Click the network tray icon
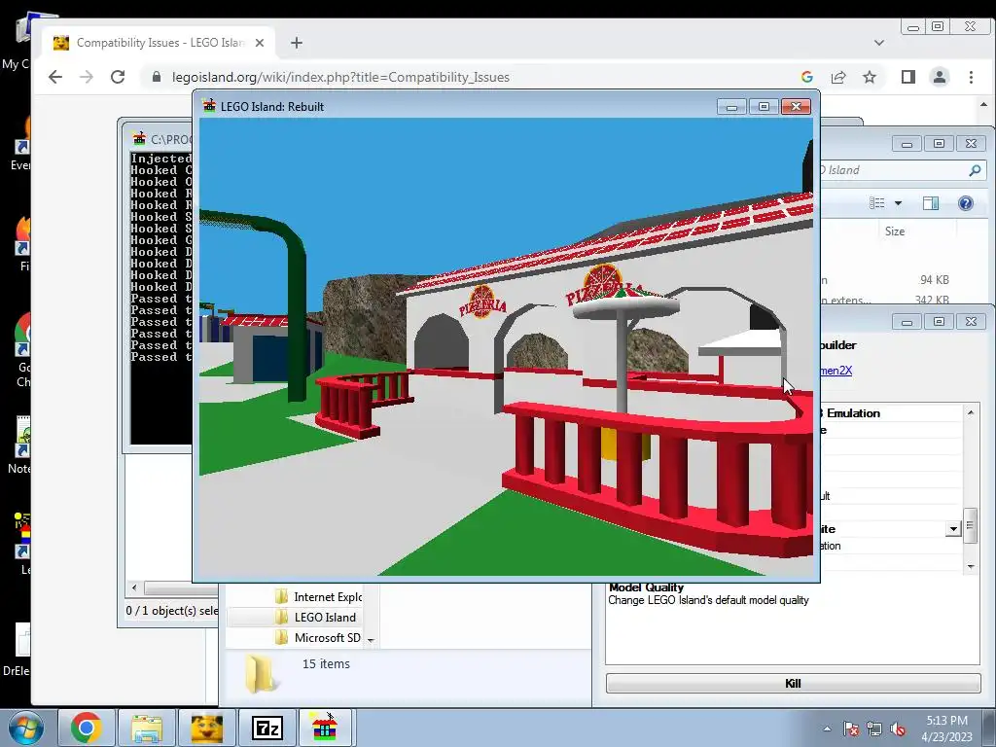This screenshot has height=747, width=996. 874,729
